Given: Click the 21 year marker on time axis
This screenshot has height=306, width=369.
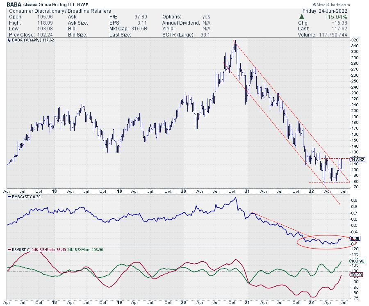Looking at the screenshot, I should (x=247, y=191).
